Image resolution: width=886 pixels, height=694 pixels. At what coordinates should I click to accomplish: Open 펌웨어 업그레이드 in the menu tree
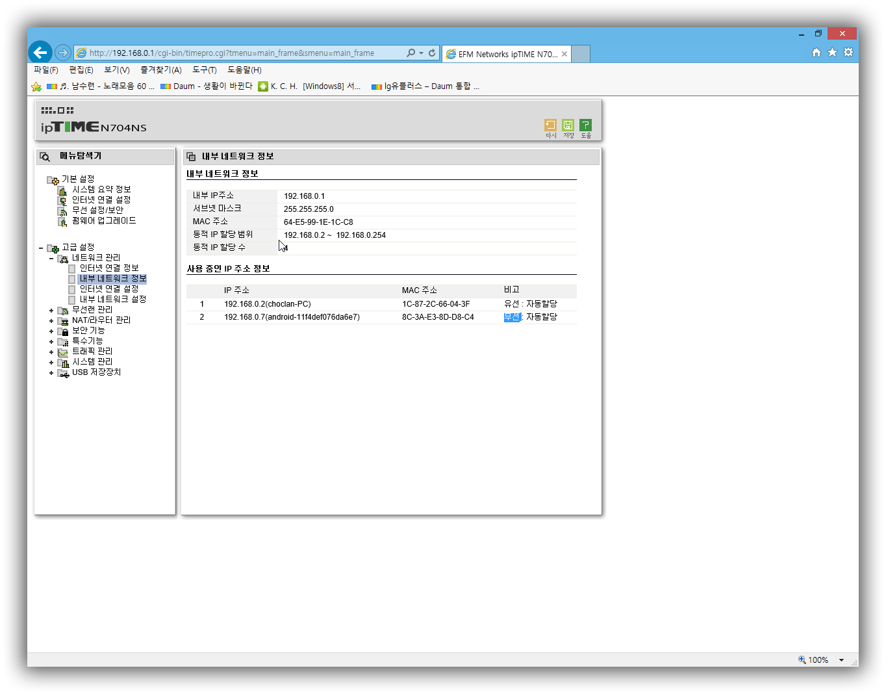[x=104, y=220]
